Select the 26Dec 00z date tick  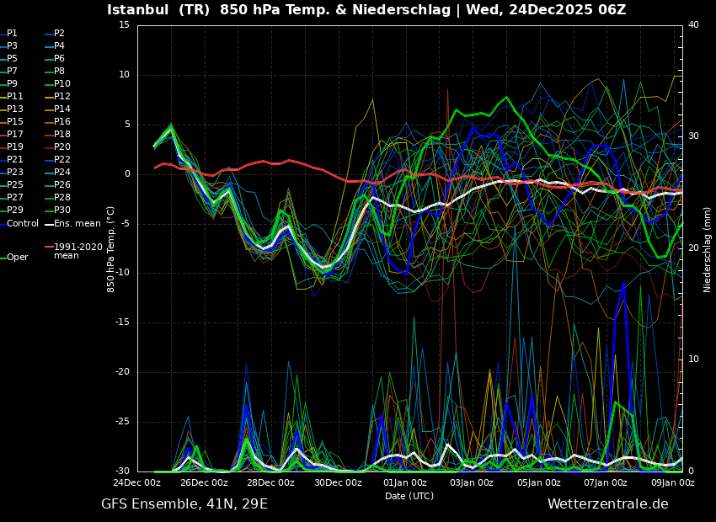point(205,482)
